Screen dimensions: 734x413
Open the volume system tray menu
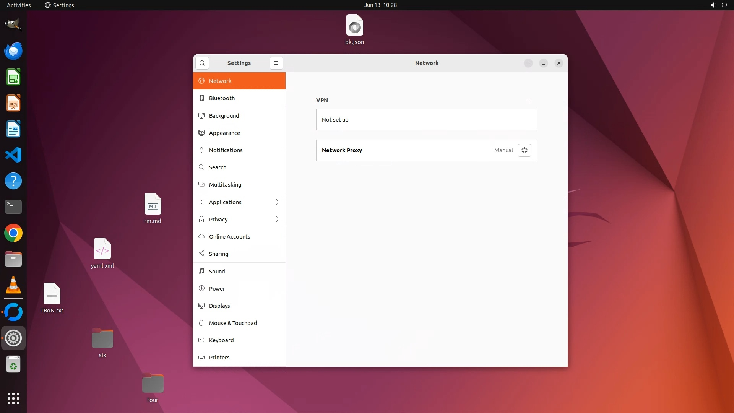click(713, 5)
